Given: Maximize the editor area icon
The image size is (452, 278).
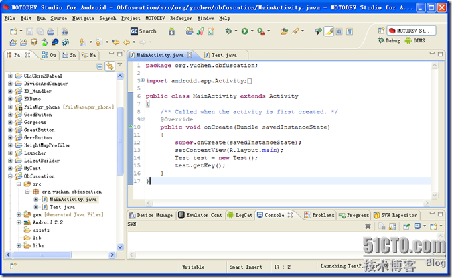Looking at the screenshot, I should coord(440,54).
